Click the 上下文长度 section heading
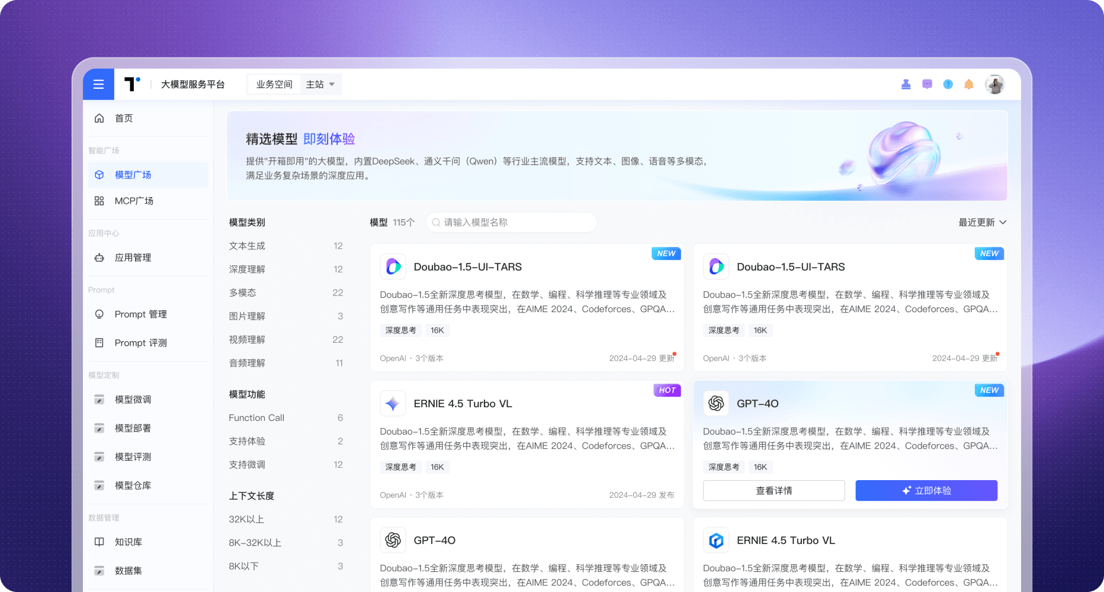The height and width of the screenshot is (592, 1104). [252, 496]
